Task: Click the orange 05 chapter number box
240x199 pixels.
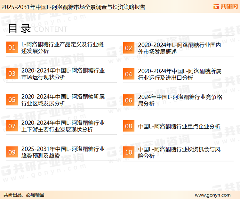Action: (x=12, y=99)
